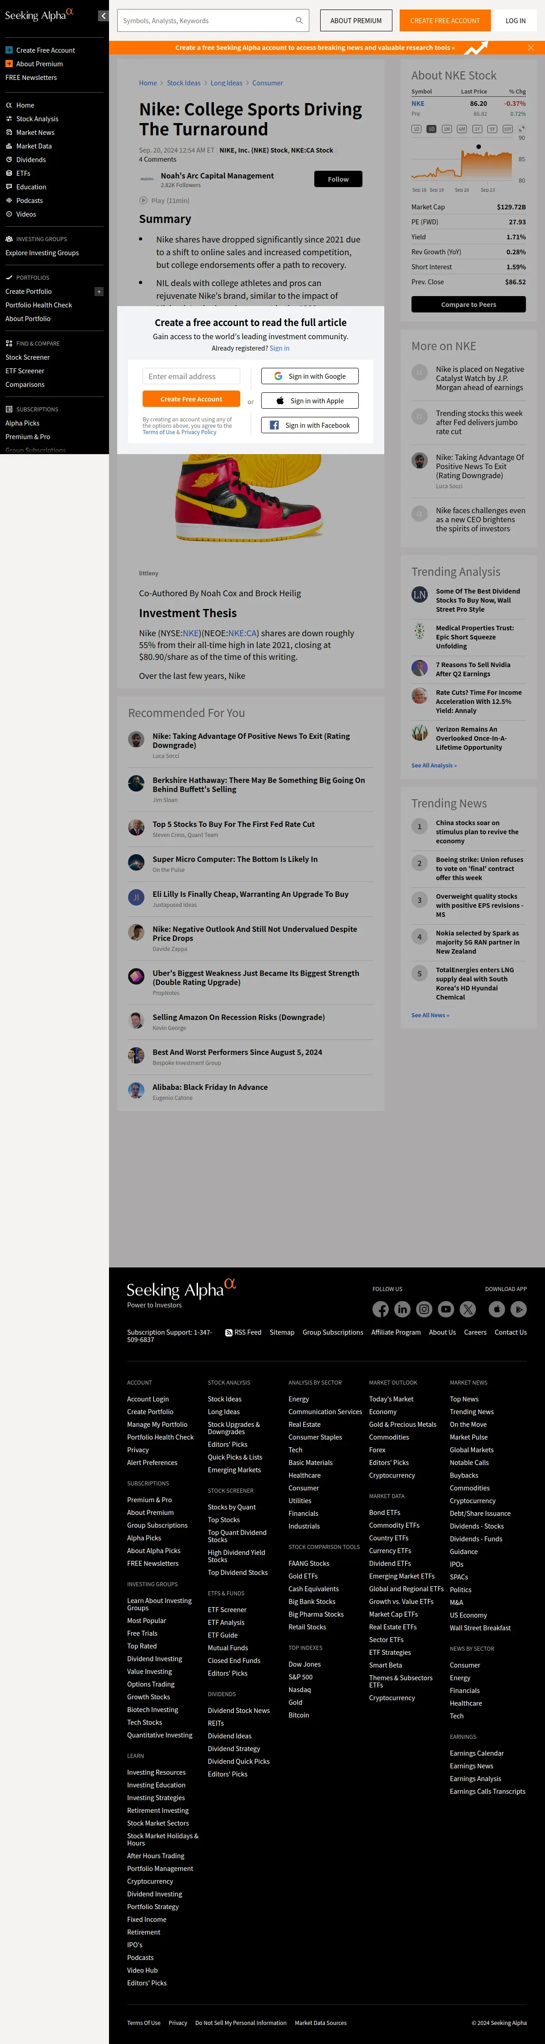Click the Seeking Alpha sidebar logo
The height and width of the screenshot is (2044, 545).
click(x=39, y=14)
